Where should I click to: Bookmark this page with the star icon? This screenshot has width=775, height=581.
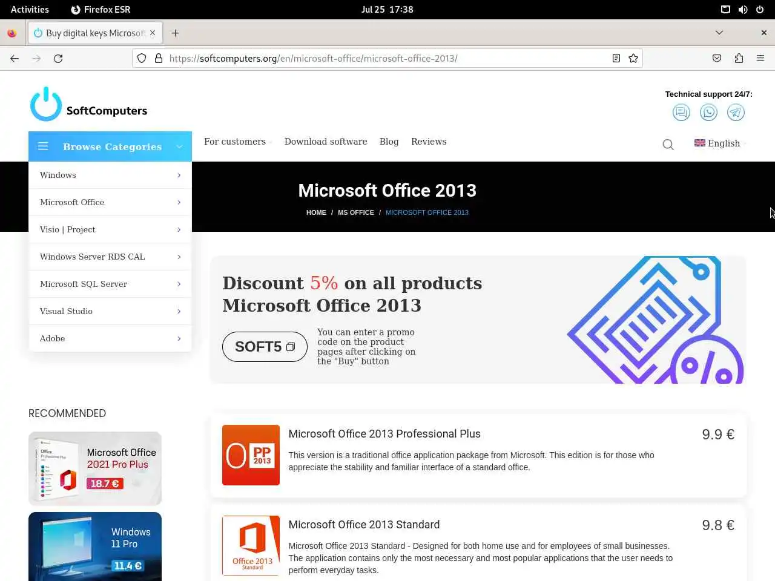click(x=633, y=58)
